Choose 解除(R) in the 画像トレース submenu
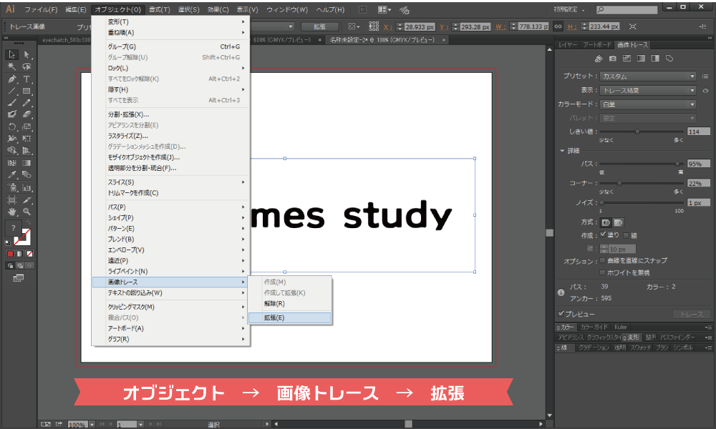Screen dimensions: 716x429 [289, 304]
